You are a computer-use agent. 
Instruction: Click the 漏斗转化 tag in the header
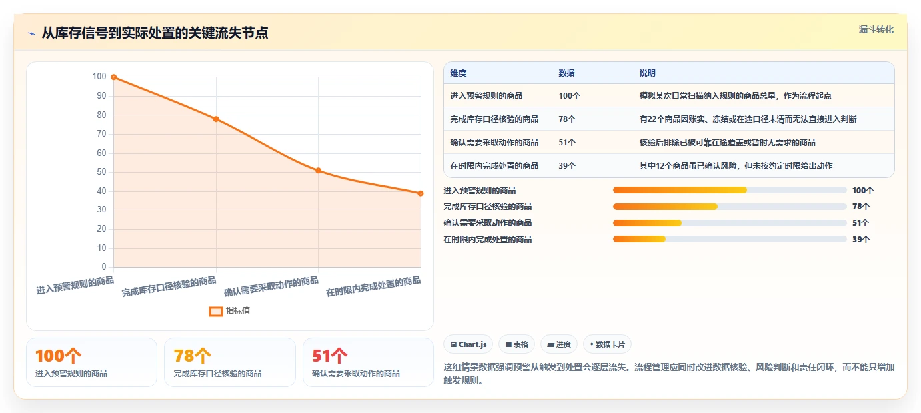pos(876,30)
